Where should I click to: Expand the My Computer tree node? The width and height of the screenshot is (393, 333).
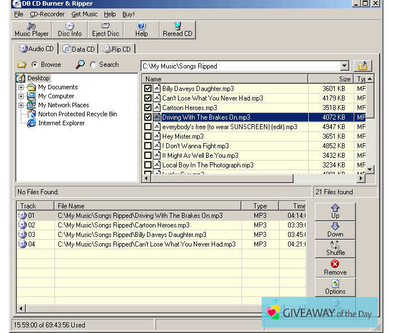click(x=21, y=96)
